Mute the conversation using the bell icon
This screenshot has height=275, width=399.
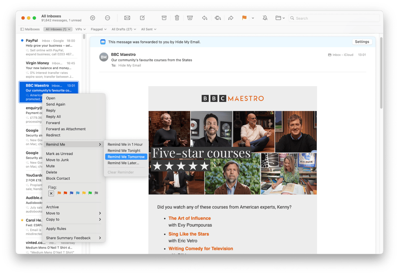[265, 18]
